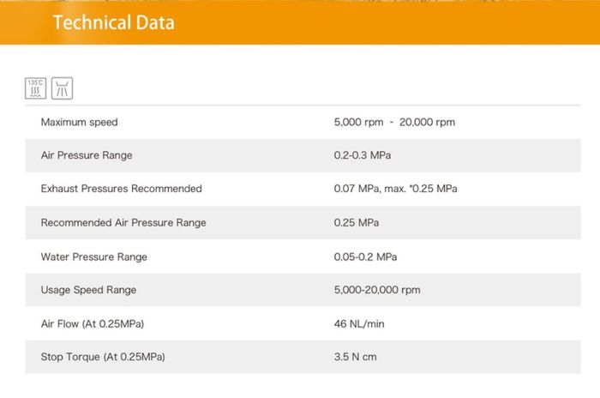Image resolution: width=600 pixels, height=398 pixels.
Task: Select the Usage Speed Range label
Action: tap(88, 290)
